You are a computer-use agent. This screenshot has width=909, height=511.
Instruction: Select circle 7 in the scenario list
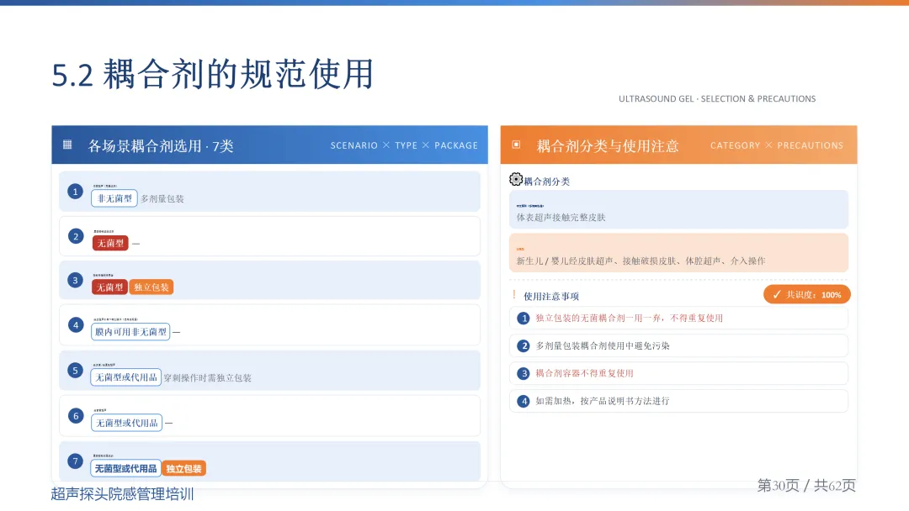coord(76,461)
